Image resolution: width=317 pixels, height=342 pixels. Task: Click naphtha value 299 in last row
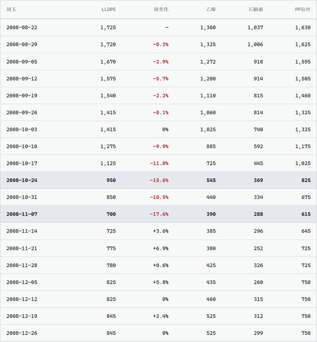(x=258, y=333)
